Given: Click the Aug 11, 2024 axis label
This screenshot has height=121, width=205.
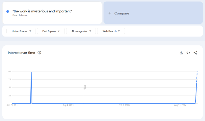Looking at the screenshot, I should coord(180,105).
